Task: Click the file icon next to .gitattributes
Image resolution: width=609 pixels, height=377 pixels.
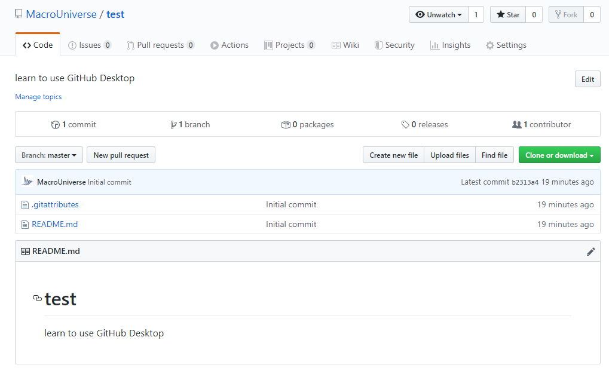Action: [x=25, y=205]
